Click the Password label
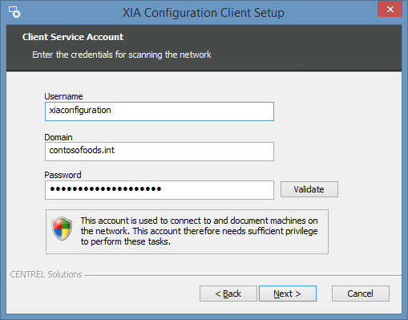This screenshot has height=320, width=408. 63,175
